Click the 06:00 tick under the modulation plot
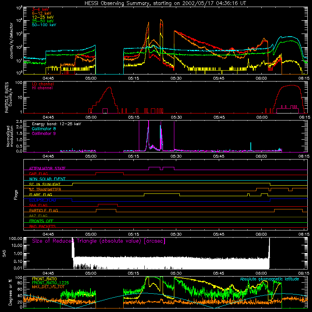 point(261,156)
